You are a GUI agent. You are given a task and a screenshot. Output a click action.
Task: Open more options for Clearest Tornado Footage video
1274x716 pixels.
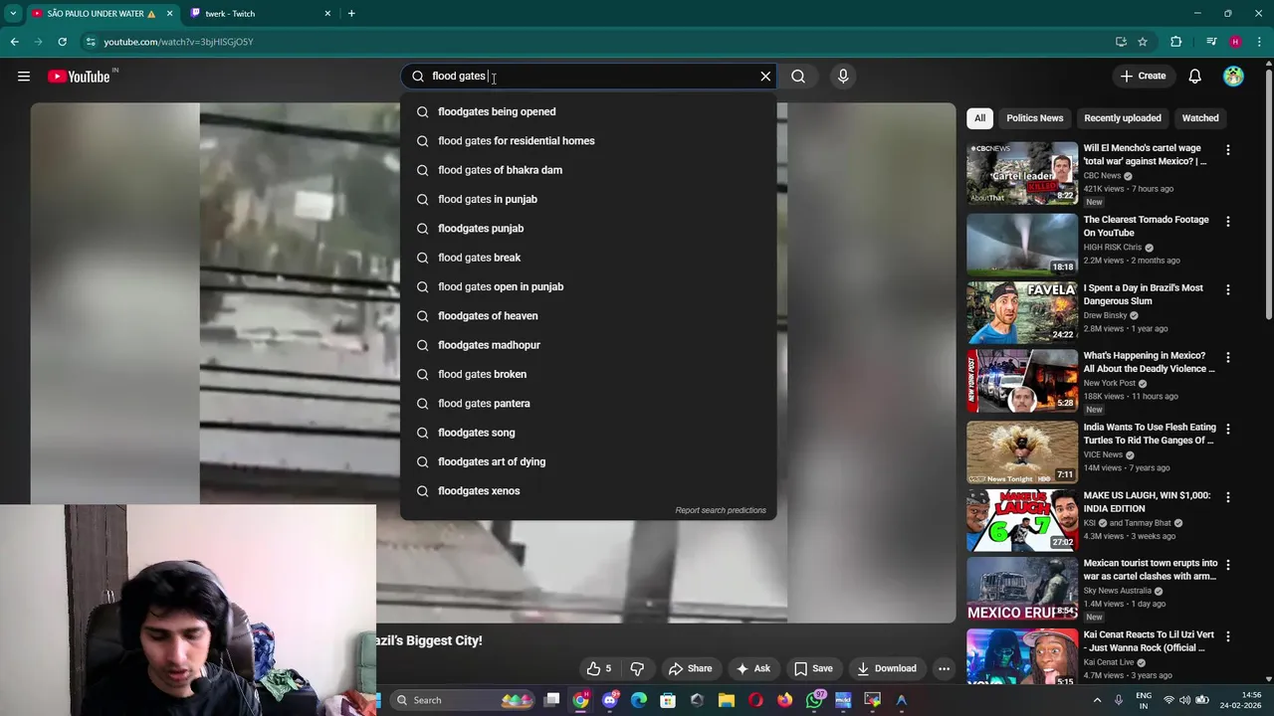[1227, 221]
